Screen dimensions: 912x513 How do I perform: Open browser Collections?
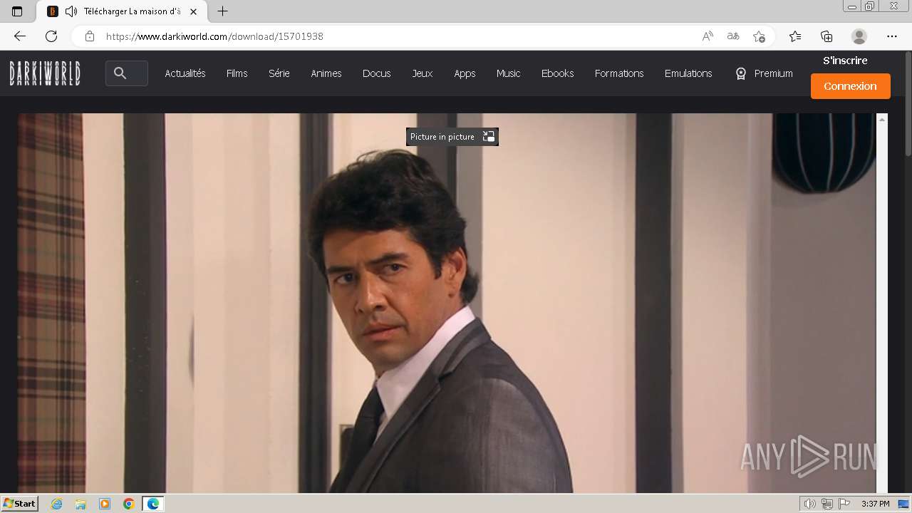coord(826,36)
